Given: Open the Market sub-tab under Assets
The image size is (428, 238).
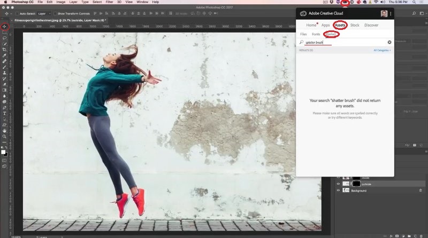Looking at the screenshot, I should (x=330, y=34).
